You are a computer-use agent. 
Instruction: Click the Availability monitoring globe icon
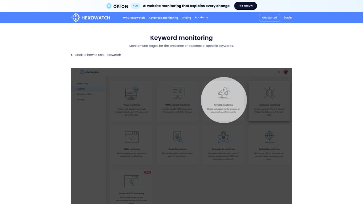(x=269, y=137)
